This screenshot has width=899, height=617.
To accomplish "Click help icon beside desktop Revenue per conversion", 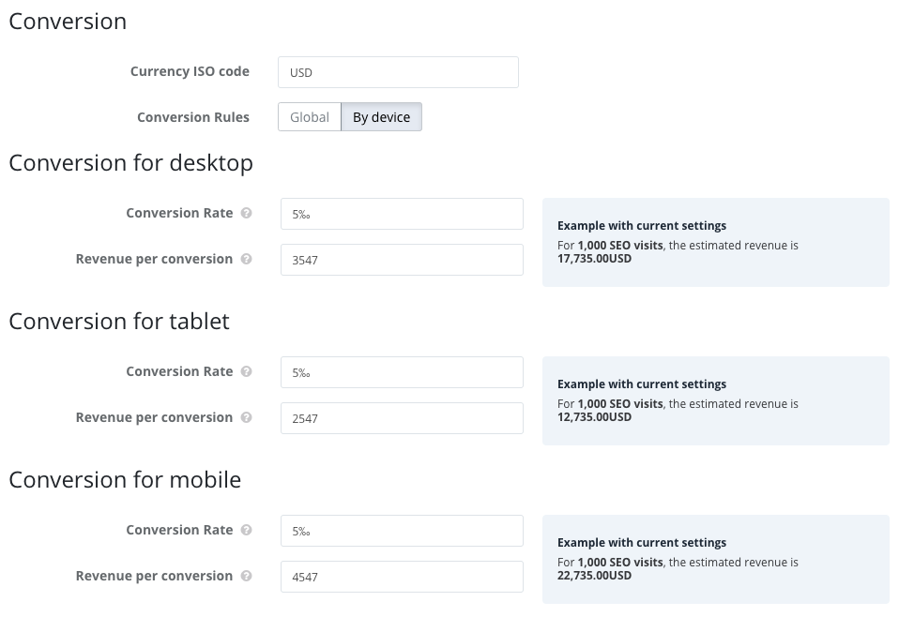I will (x=246, y=259).
